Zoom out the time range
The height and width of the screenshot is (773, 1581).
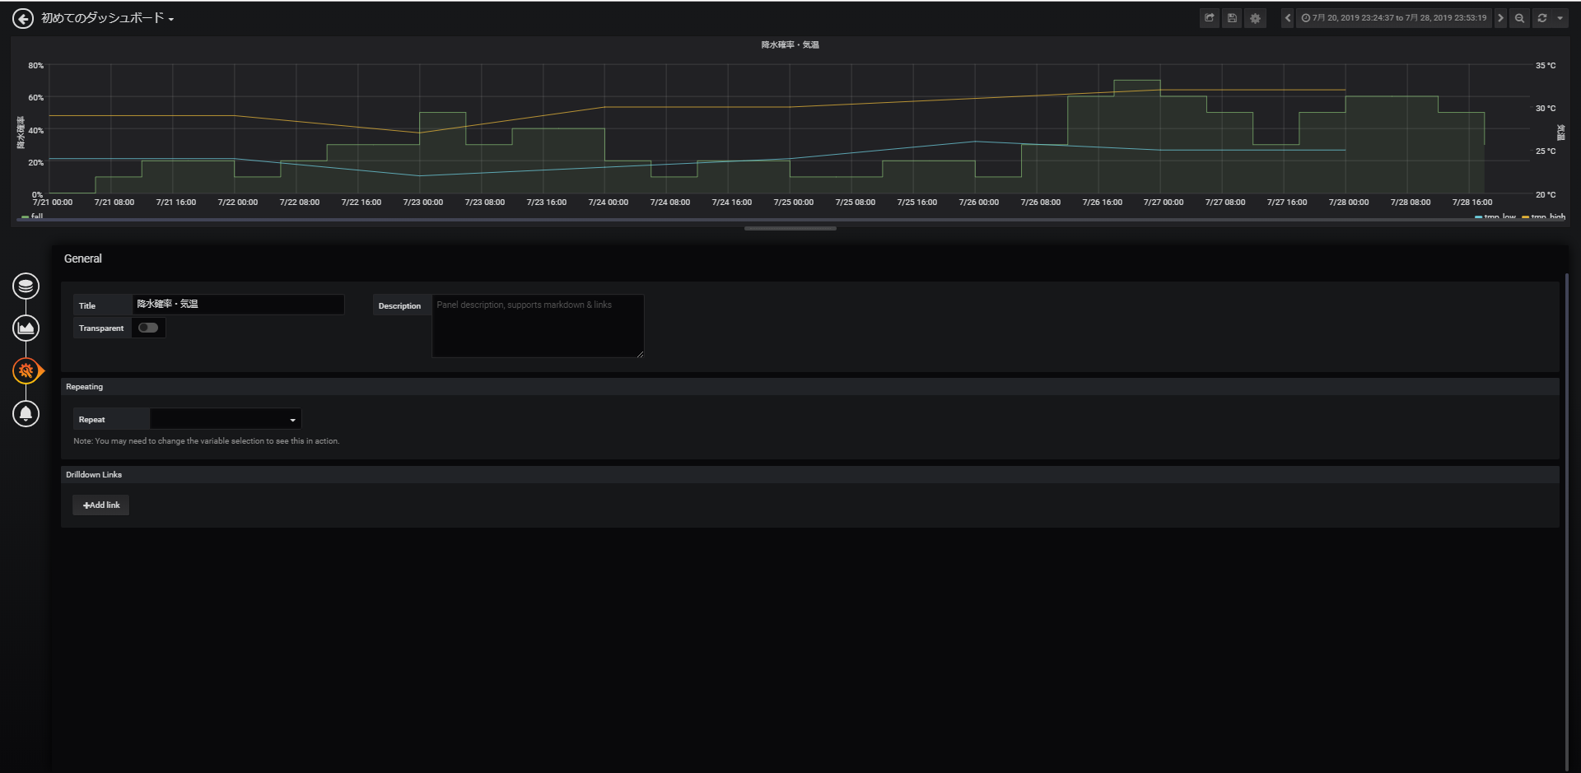[1519, 18]
